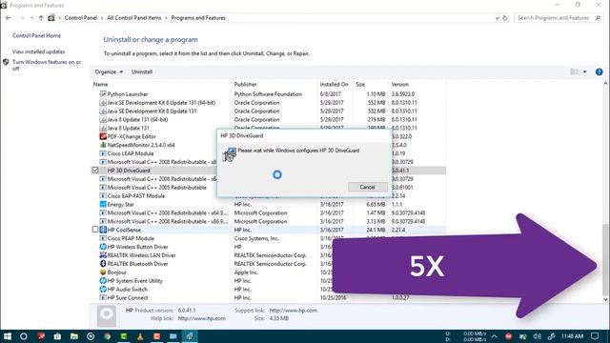This screenshot has height=343, width=610.
Task: Click the Cisco LEAP Module icon
Action: point(103,153)
